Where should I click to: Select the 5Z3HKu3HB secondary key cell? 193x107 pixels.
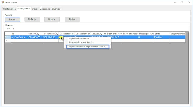tap(51, 37)
